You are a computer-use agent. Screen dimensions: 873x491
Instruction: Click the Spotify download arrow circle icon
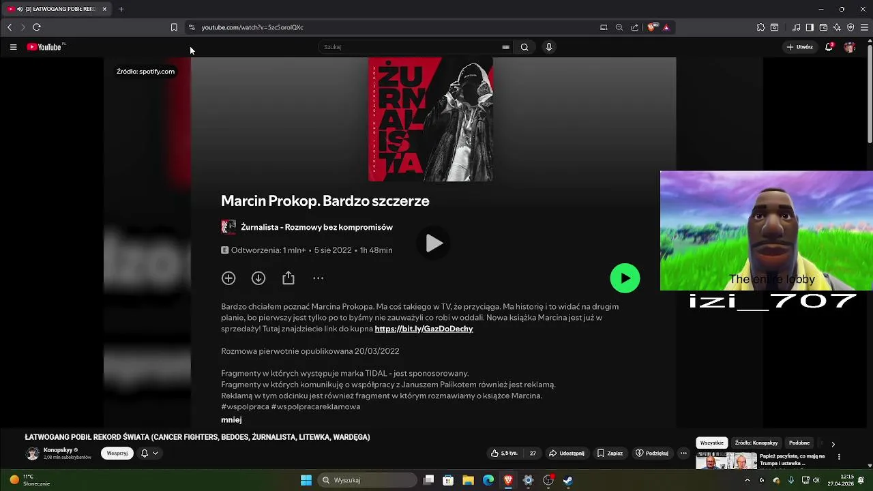[258, 278]
